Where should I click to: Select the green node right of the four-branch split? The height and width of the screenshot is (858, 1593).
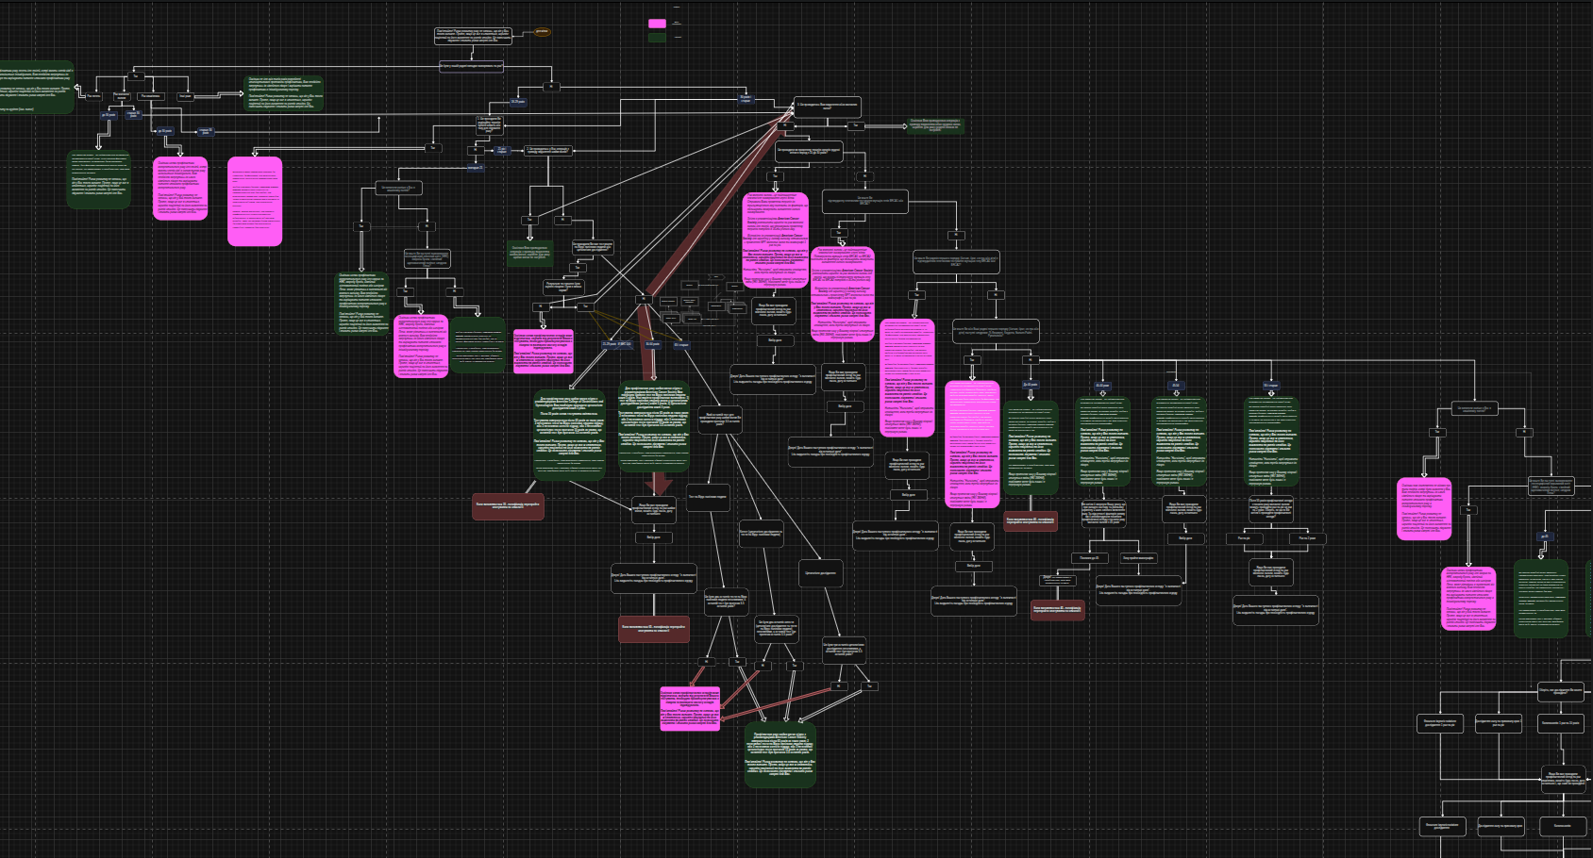point(284,93)
